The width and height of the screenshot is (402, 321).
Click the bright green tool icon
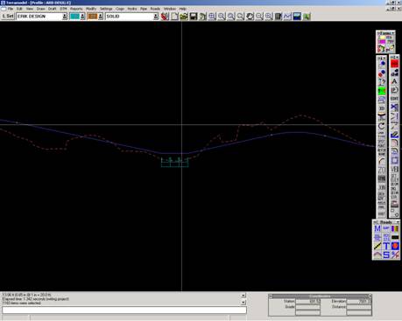382,91
